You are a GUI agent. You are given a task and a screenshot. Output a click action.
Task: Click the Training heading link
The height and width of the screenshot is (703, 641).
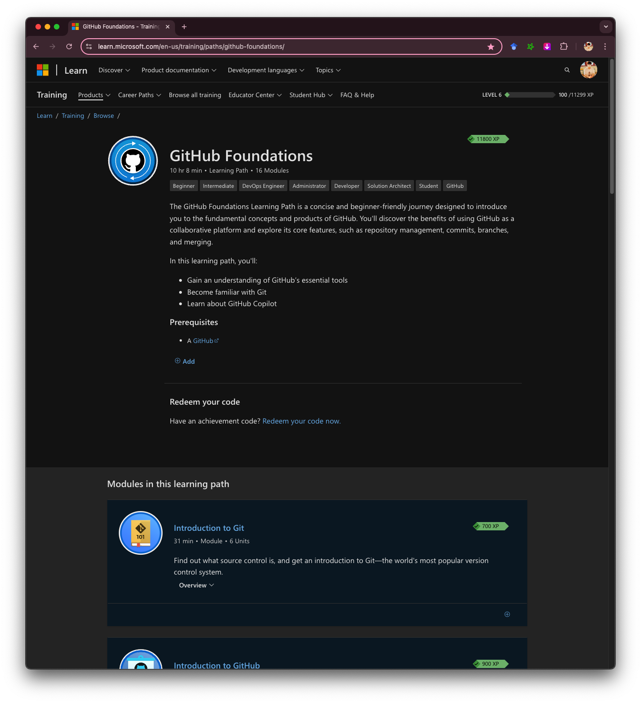(x=52, y=95)
